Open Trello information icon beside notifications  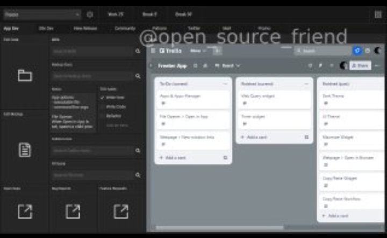tap(368, 51)
